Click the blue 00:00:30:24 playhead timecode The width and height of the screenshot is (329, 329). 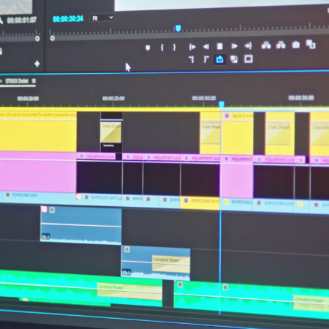click(68, 19)
